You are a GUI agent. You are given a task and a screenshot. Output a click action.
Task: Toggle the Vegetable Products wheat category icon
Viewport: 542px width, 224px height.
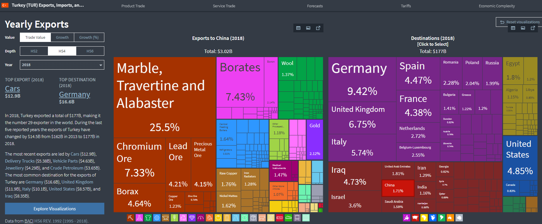[174, 218]
